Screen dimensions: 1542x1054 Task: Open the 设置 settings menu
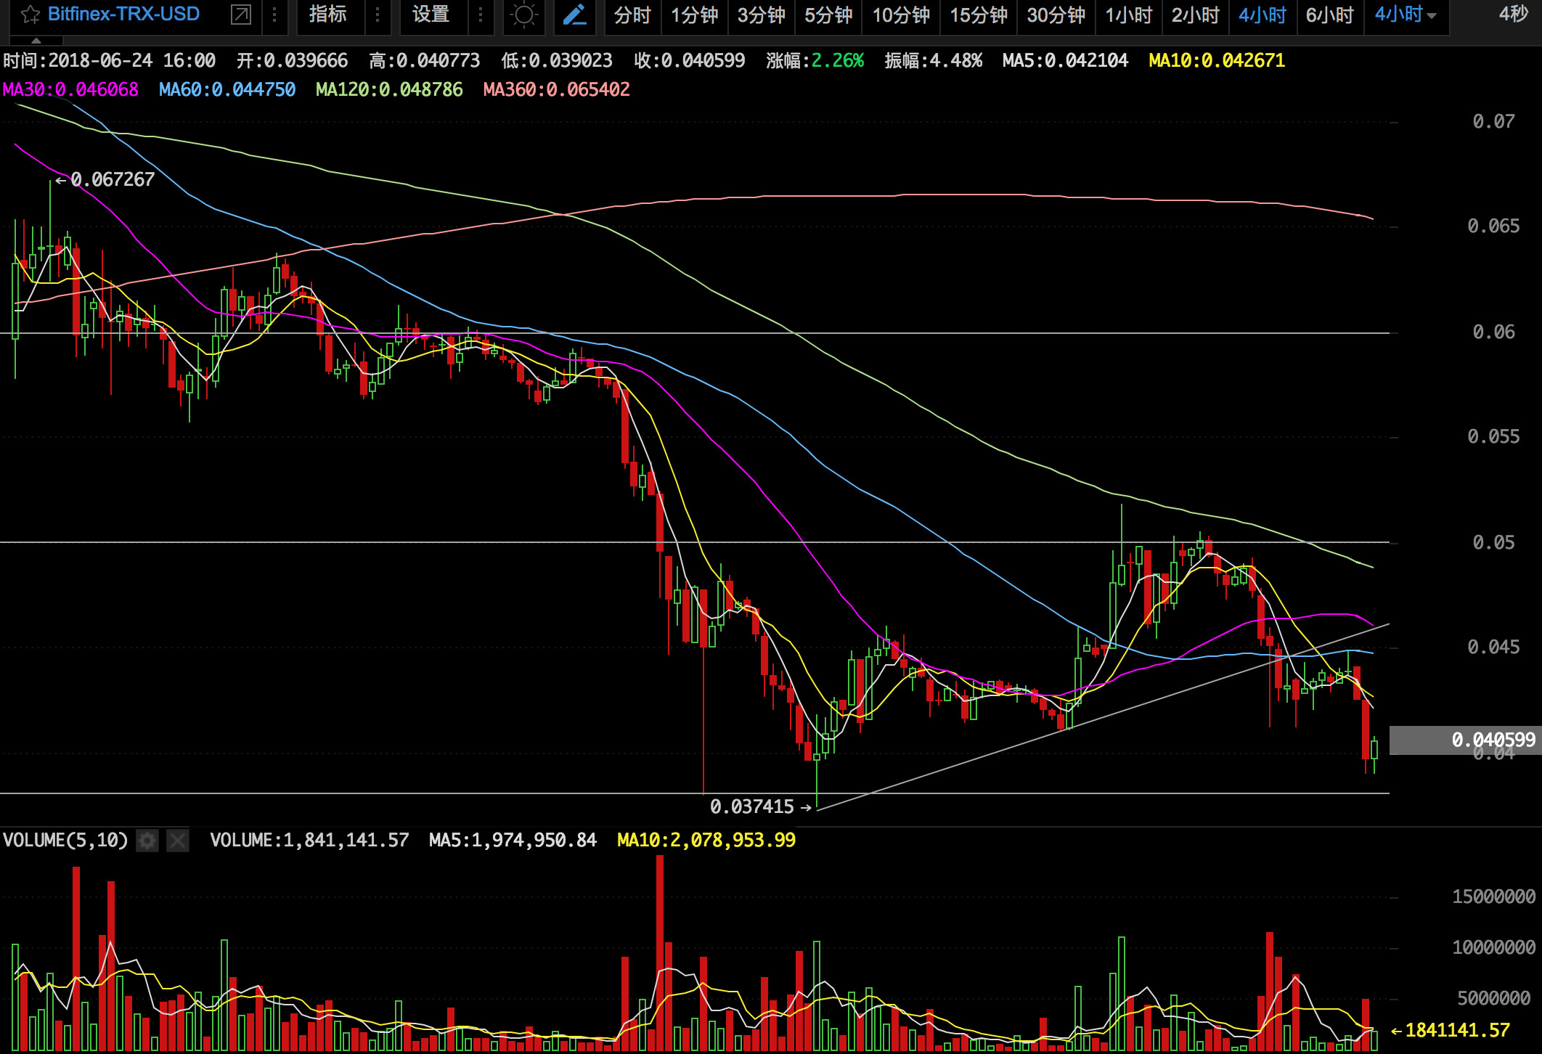(431, 15)
